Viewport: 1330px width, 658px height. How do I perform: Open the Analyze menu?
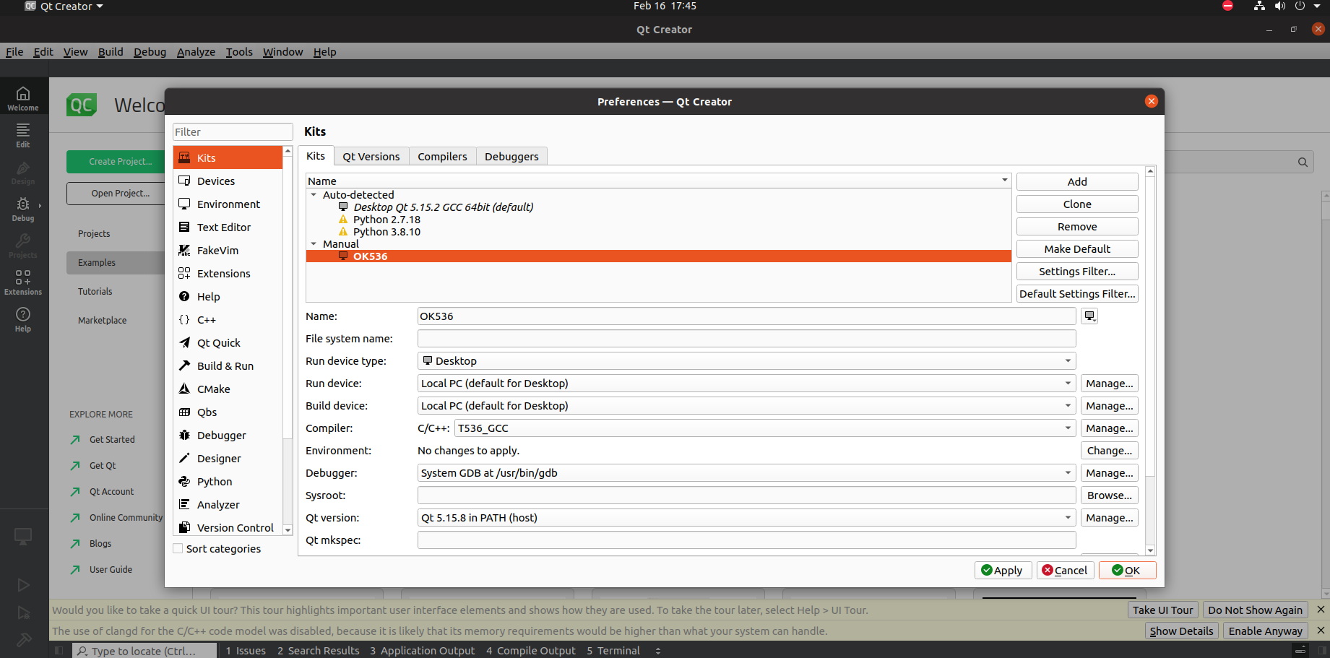(x=196, y=52)
